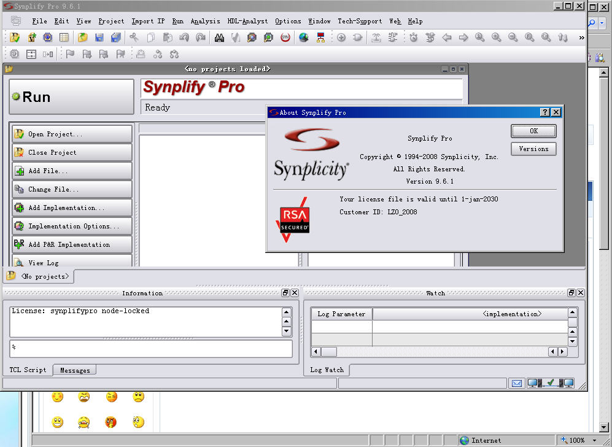Expand the toolbar overflow chevron

pyautogui.click(x=581, y=38)
